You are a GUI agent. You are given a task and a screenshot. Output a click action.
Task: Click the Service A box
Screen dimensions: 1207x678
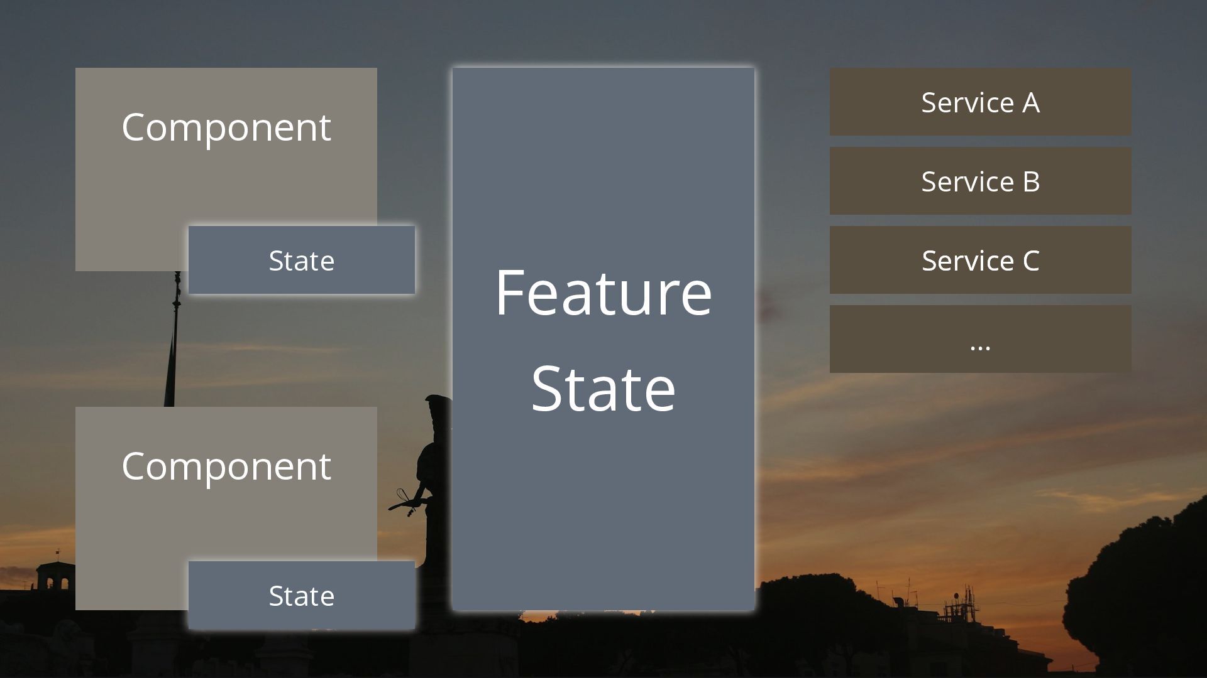[981, 102]
